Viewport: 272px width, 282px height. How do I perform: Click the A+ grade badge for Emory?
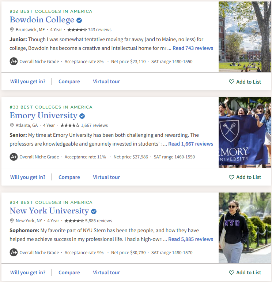click(14, 157)
